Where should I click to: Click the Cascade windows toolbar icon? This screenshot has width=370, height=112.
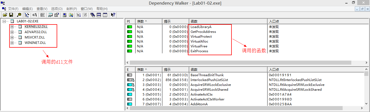click(x=93, y=15)
